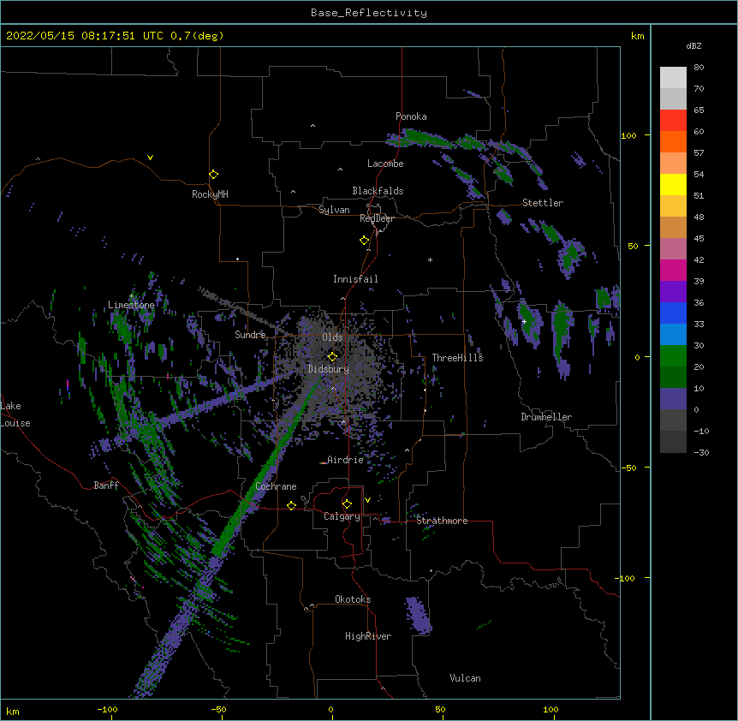Click the Sundre town label

250,335
